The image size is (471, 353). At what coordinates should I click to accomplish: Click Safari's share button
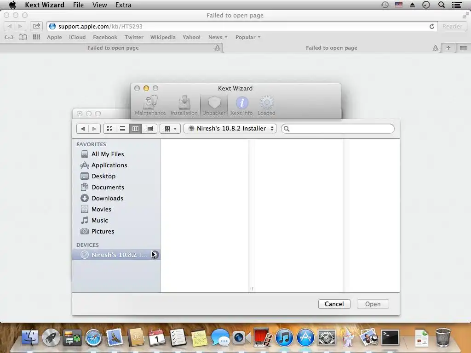click(x=36, y=26)
